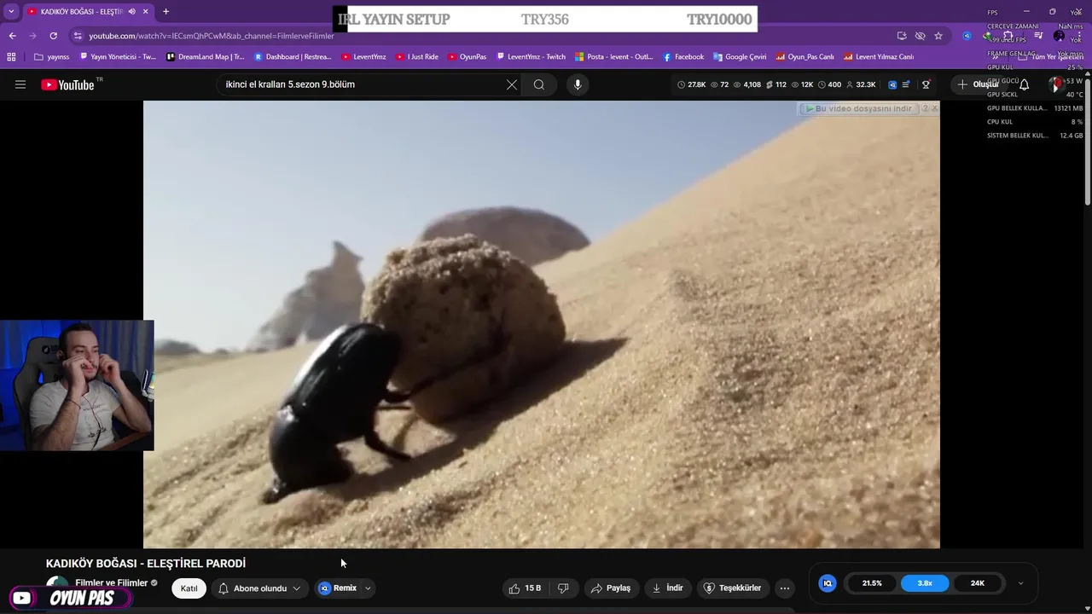Mute the KADIKÖY BOĞASI tab audio

[x=131, y=11]
